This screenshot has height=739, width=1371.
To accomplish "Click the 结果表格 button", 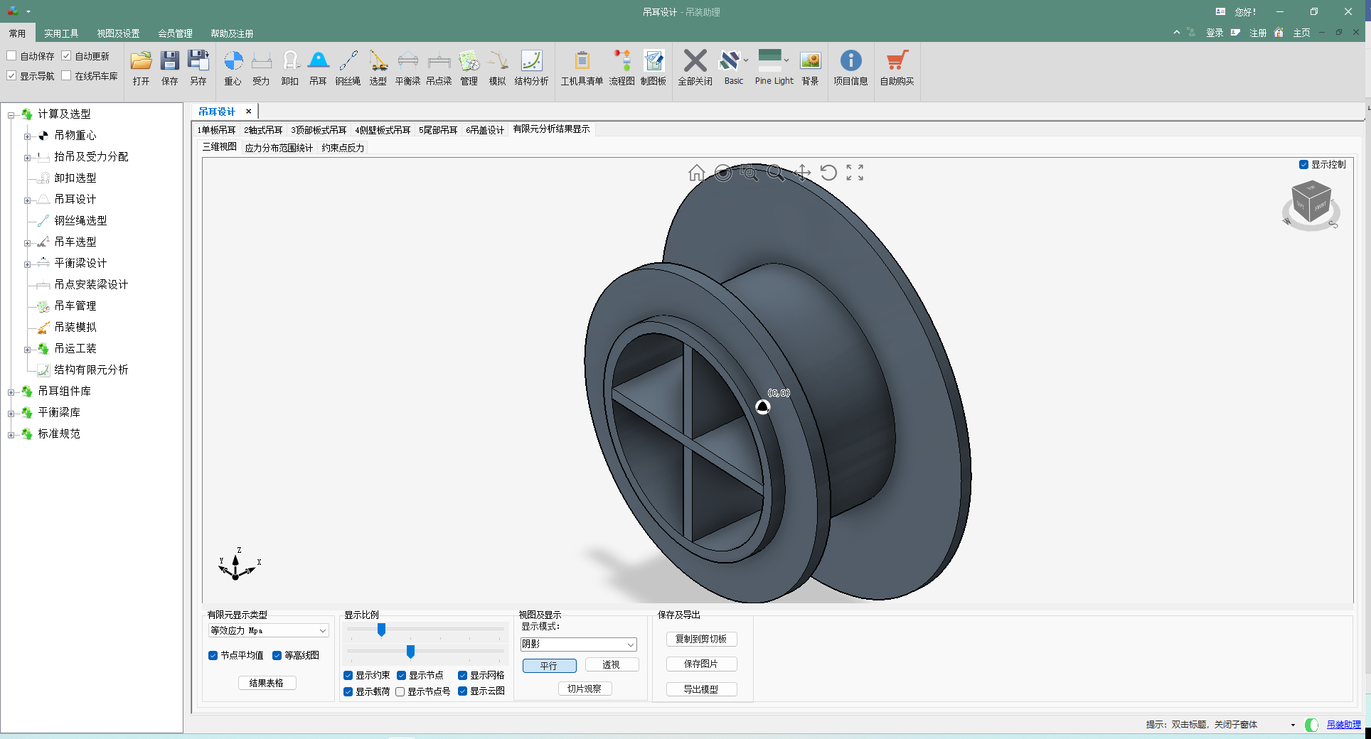I will coord(267,683).
